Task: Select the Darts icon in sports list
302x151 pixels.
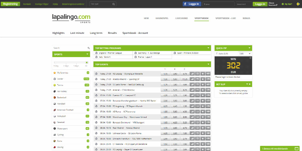Action: (x=55, y=141)
